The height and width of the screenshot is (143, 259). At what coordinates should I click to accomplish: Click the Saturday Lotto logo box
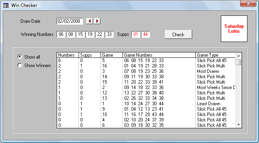pyautogui.click(x=234, y=29)
